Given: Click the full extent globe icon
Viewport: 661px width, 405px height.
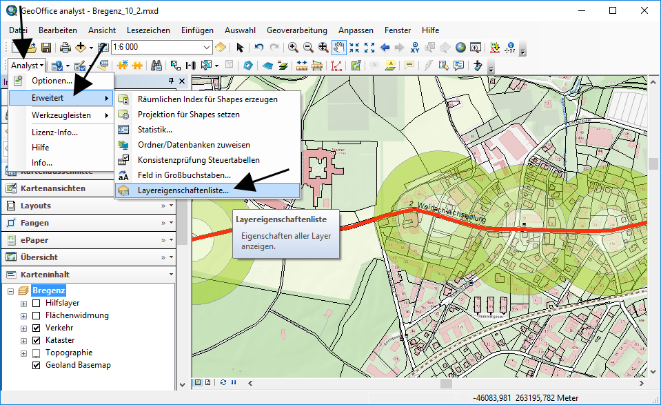Looking at the screenshot, I should pyautogui.click(x=460, y=48).
